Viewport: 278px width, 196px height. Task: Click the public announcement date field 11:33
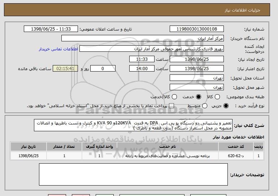tap(51, 29)
